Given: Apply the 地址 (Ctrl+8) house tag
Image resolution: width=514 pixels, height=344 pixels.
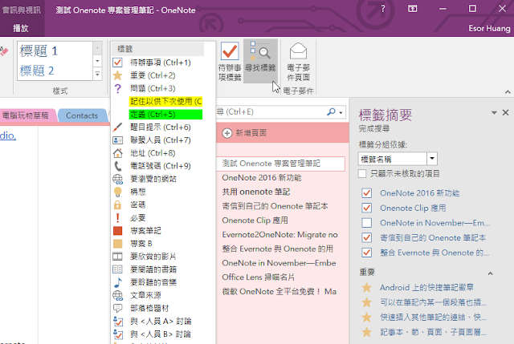Looking at the screenshot, I should [x=117, y=153].
